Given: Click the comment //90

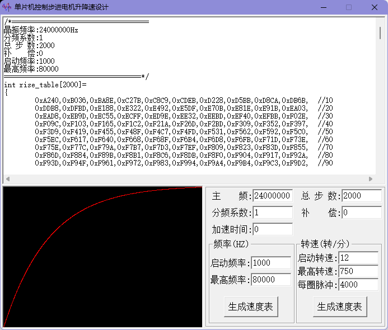Looking at the screenshot, I should click(325, 163).
